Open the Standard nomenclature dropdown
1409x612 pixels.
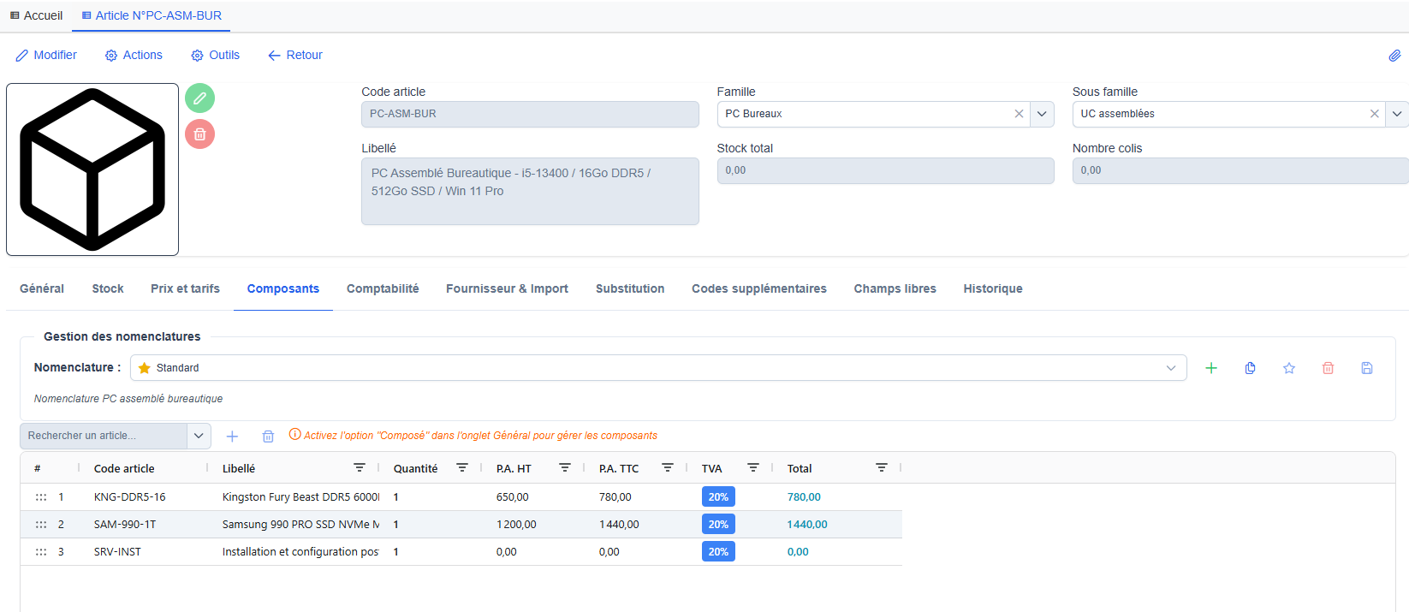[x=1170, y=368]
